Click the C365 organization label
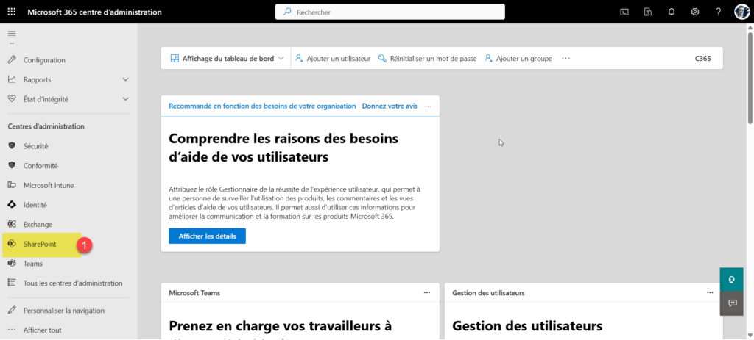This screenshot has height=340, width=754. pyautogui.click(x=702, y=59)
